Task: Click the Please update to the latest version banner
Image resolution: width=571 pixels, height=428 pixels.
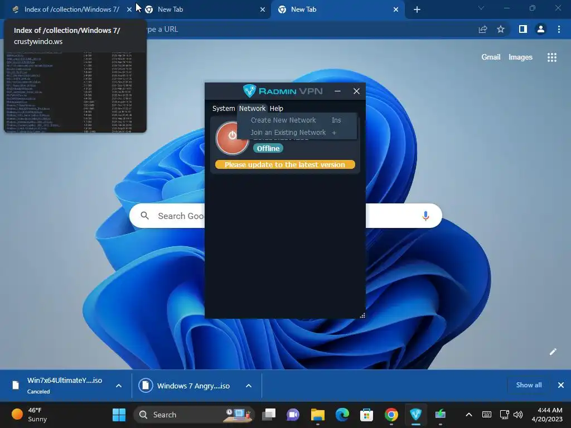Action: pos(285,164)
